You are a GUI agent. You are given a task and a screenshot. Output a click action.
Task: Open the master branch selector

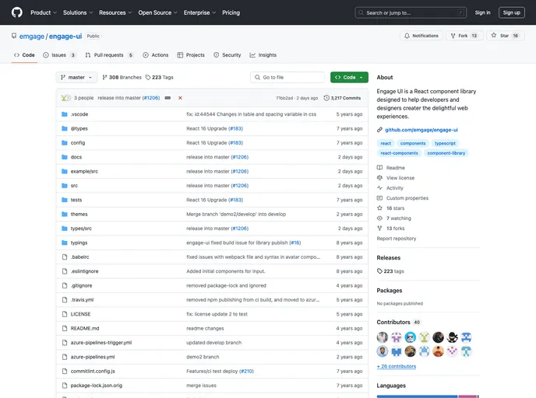pos(76,78)
